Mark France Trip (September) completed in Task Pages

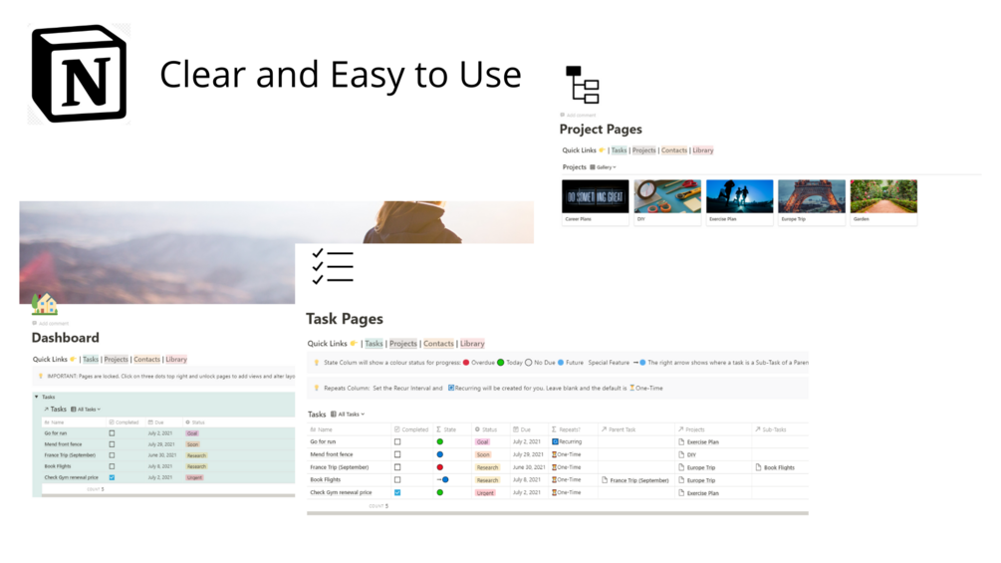click(x=397, y=467)
